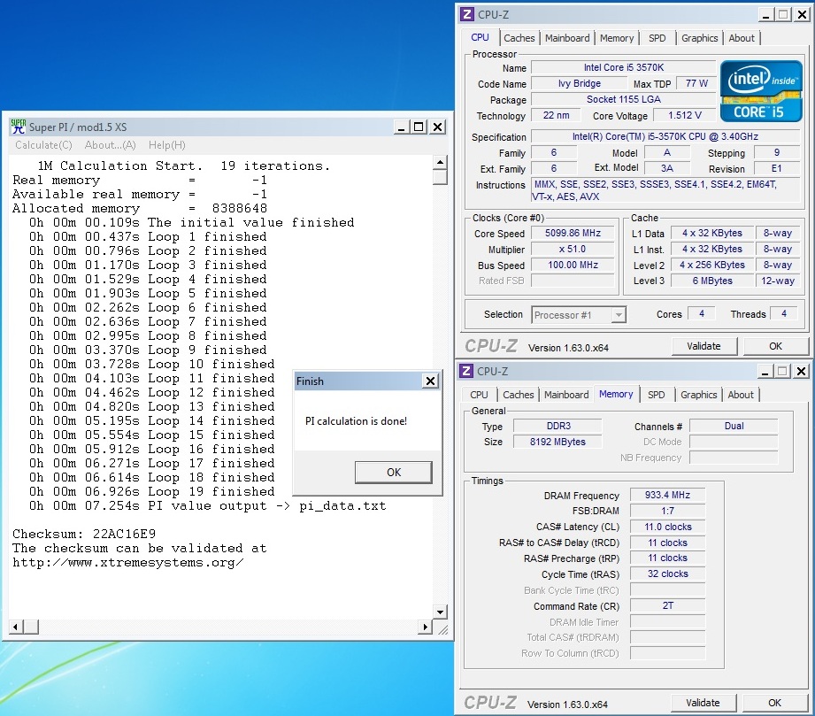The image size is (815, 716).
Task: Click the Command Rate value 2T
Action: [x=667, y=605]
